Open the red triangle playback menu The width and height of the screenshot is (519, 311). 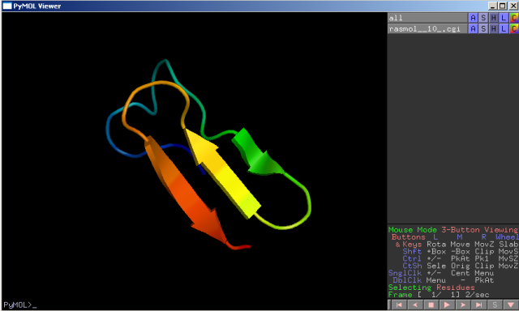(510, 305)
